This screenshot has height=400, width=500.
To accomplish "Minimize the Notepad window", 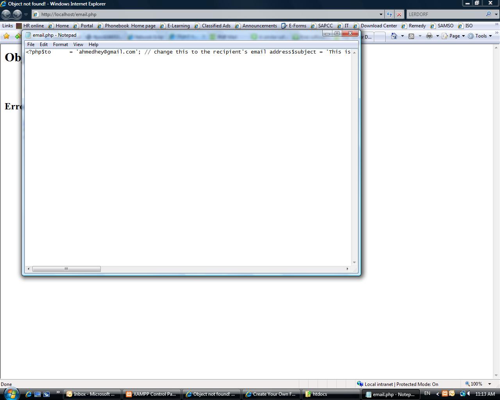I will [327, 34].
